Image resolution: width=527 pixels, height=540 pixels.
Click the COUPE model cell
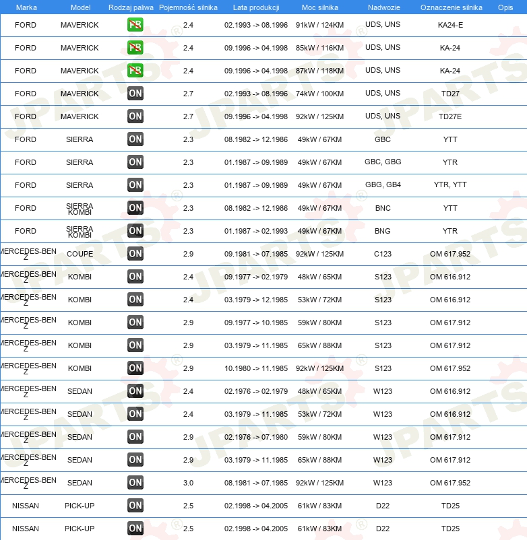[80, 254]
